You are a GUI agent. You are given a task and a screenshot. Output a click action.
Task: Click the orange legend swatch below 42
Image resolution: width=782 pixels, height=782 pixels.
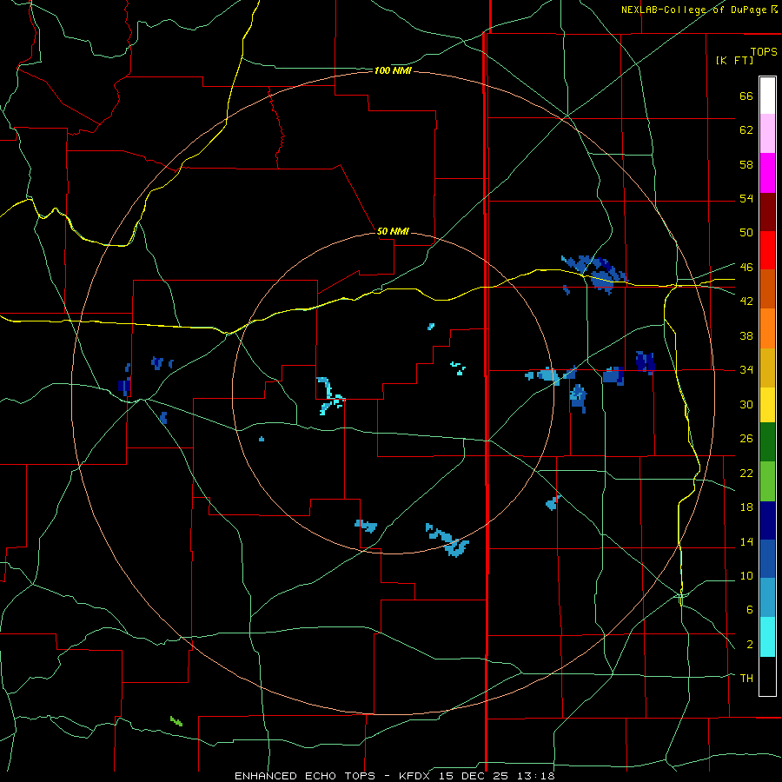click(x=767, y=328)
